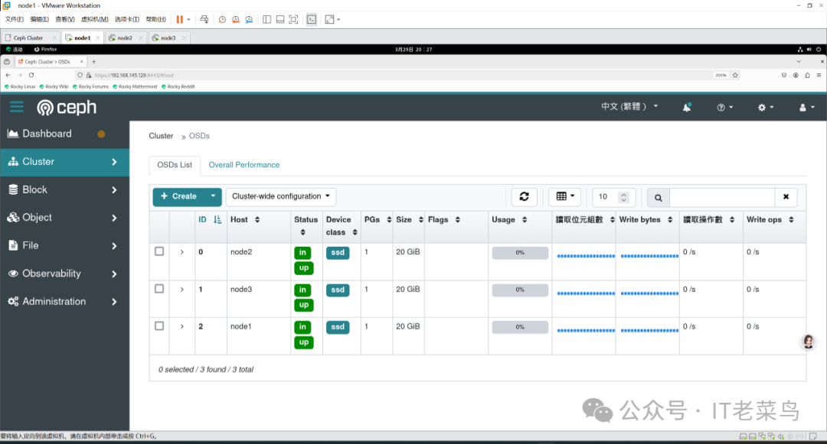Open the GNOME system status menu

click(809, 50)
